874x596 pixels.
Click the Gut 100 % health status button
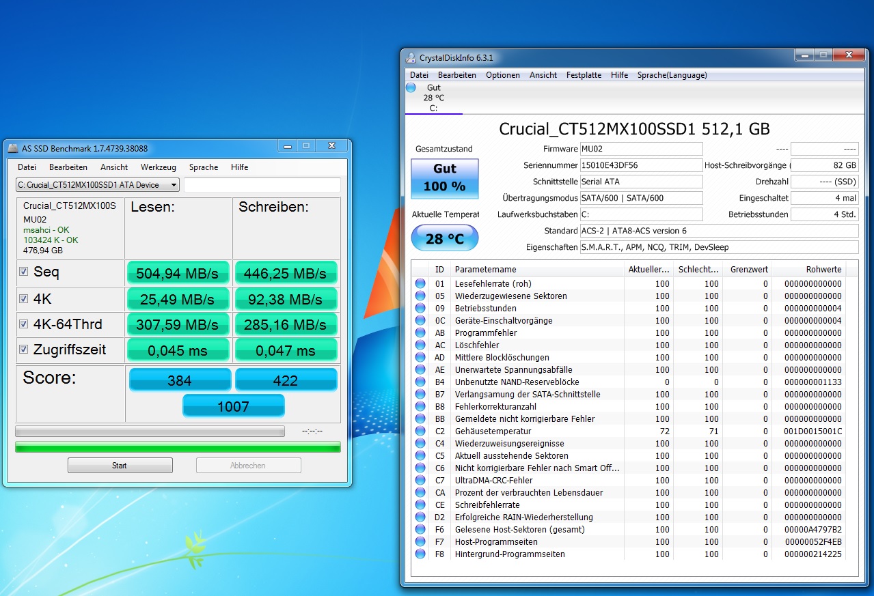[x=445, y=179]
